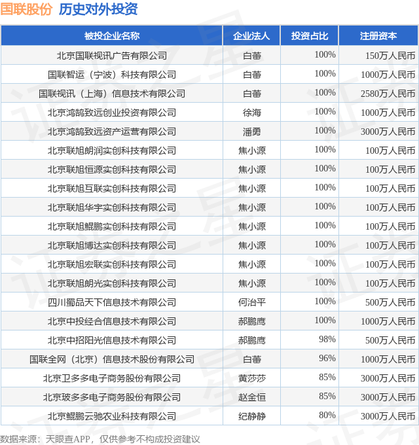The height and width of the screenshot is (445, 419).
Task: Click 白蕾 in the 国联全网（北京） row
Action: [x=252, y=359]
